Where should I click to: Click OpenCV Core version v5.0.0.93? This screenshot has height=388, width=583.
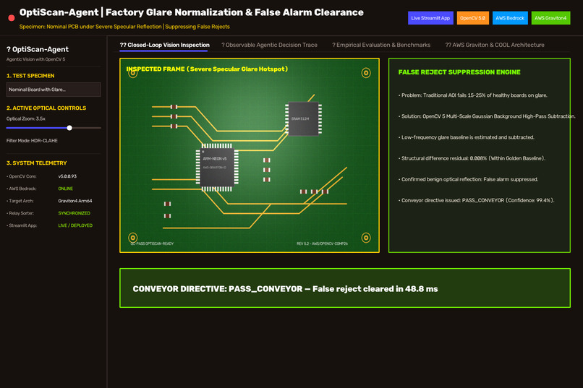[67, 176]
